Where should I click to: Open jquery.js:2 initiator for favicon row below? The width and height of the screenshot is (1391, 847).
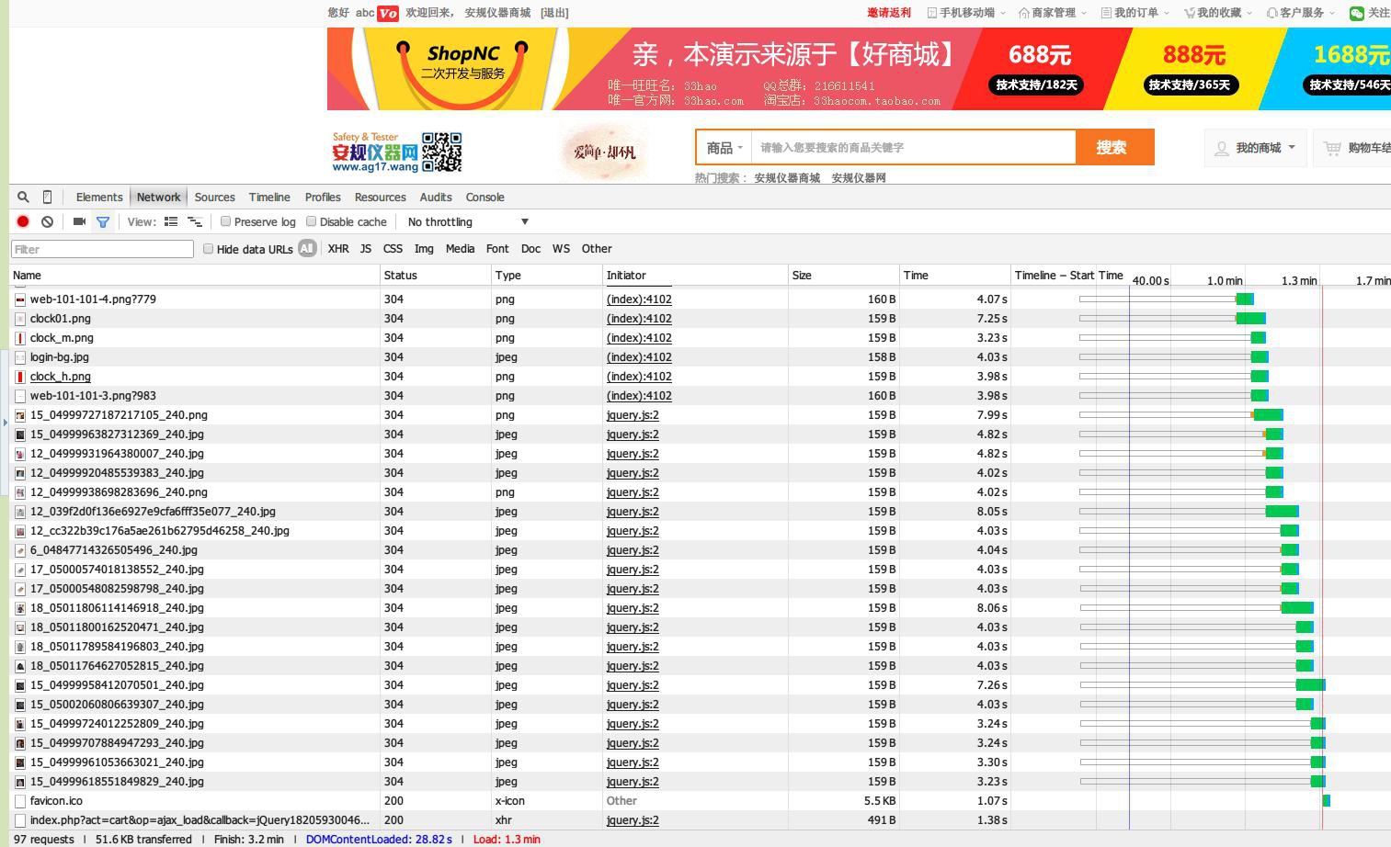point(633,820)
